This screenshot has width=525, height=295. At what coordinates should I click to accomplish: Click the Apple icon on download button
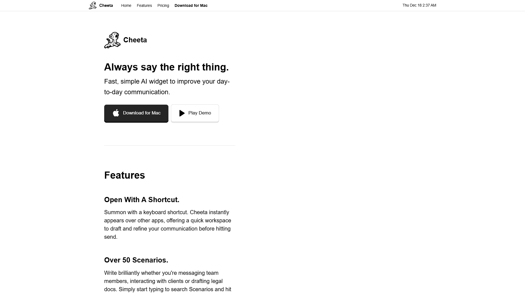tap(116, 113)
